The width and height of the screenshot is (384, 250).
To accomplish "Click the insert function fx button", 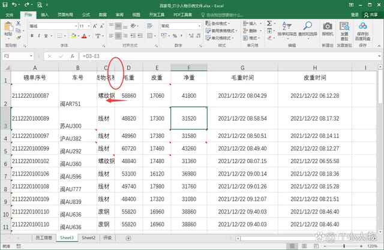I will click(73, 56).
